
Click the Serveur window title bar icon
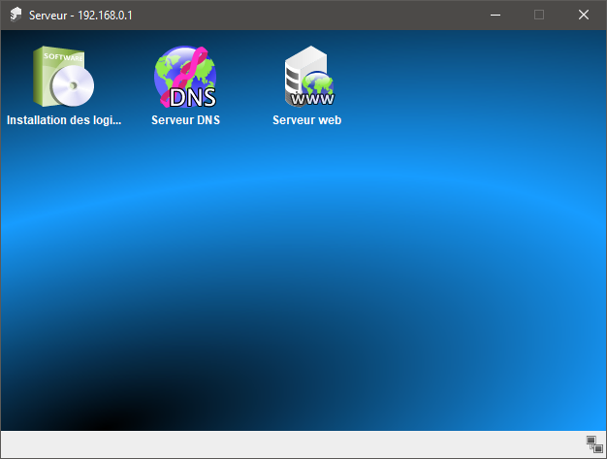point(16,15)
